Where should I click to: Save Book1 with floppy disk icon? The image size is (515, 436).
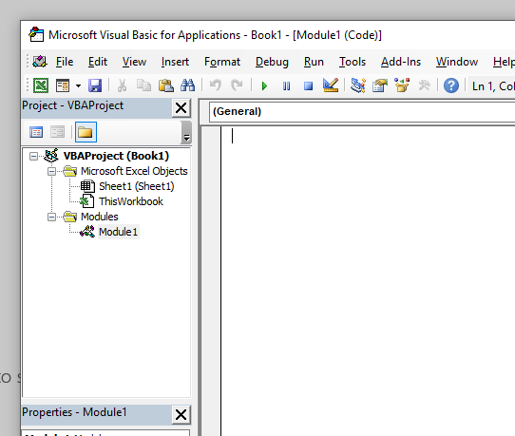[95, 85]
